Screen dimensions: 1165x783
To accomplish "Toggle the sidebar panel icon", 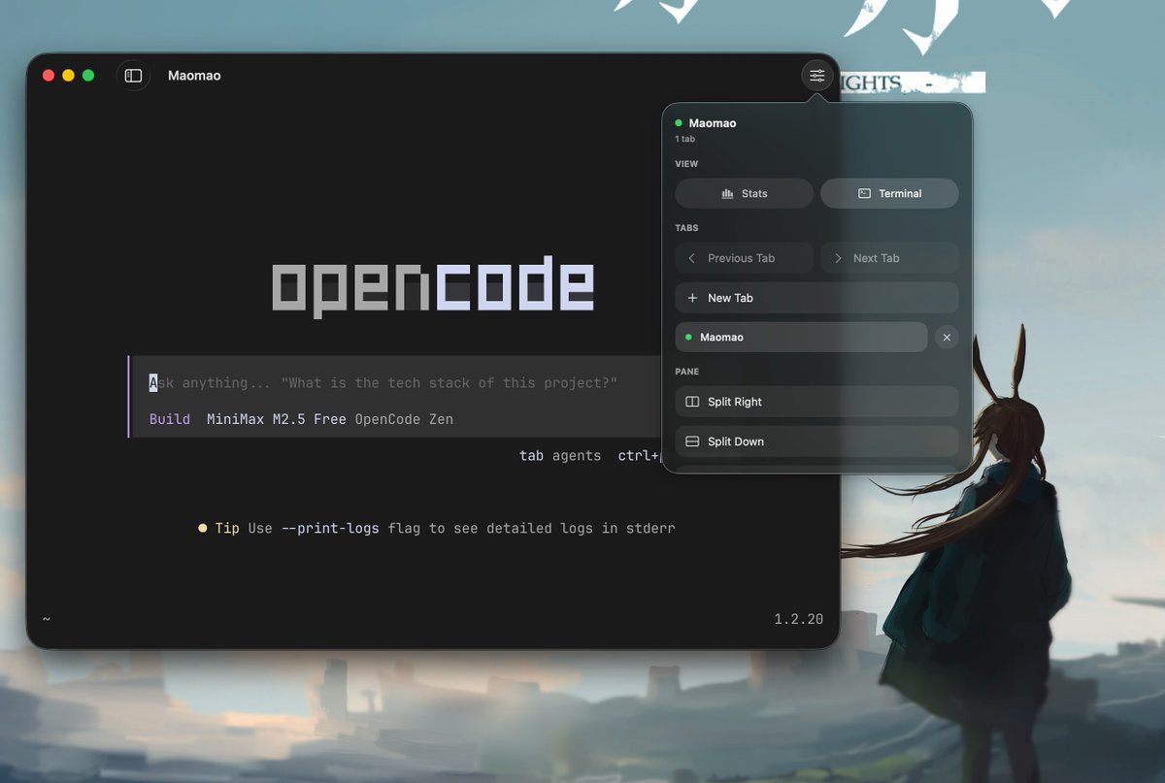I will click(x=134, y=76).
